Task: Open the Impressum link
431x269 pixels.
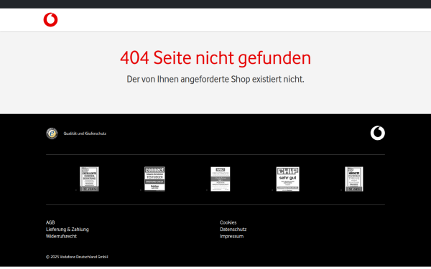Action: click(232, 236)
